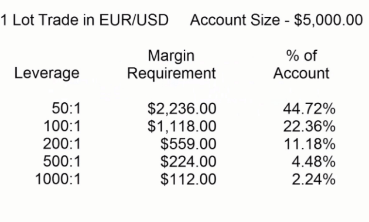The height and width of the screenshot is (222, 369).
Task: Select the Account Size $5,000.00 text
Action: (x=276, y=20)
